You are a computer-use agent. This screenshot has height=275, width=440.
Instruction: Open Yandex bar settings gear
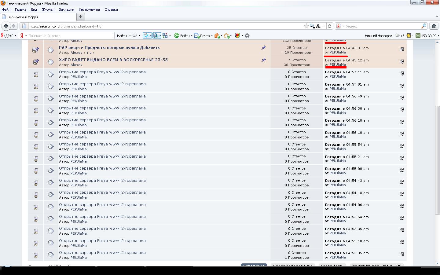247,36
